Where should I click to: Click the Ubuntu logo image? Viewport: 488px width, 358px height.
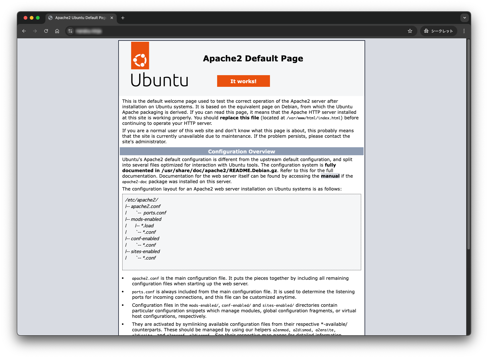[x=159, y=65]
